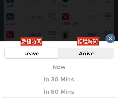
Task: Close the time picker with X button
Action: coord(110,38)
